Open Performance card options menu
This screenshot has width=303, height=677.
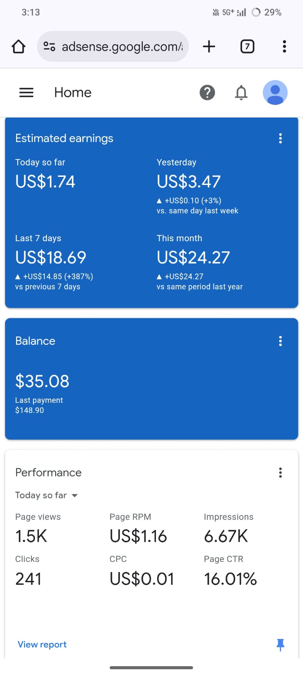tap(280, 473)
